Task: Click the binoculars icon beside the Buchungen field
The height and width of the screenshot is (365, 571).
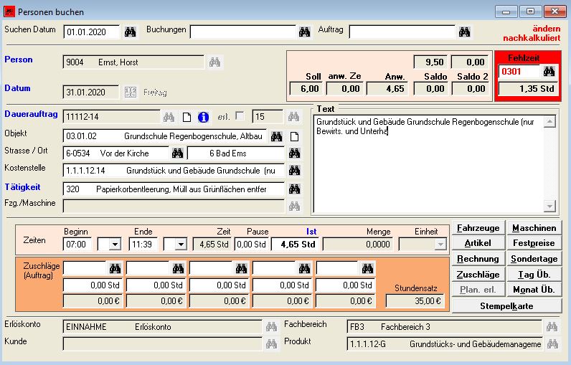Action: [305, 32]
